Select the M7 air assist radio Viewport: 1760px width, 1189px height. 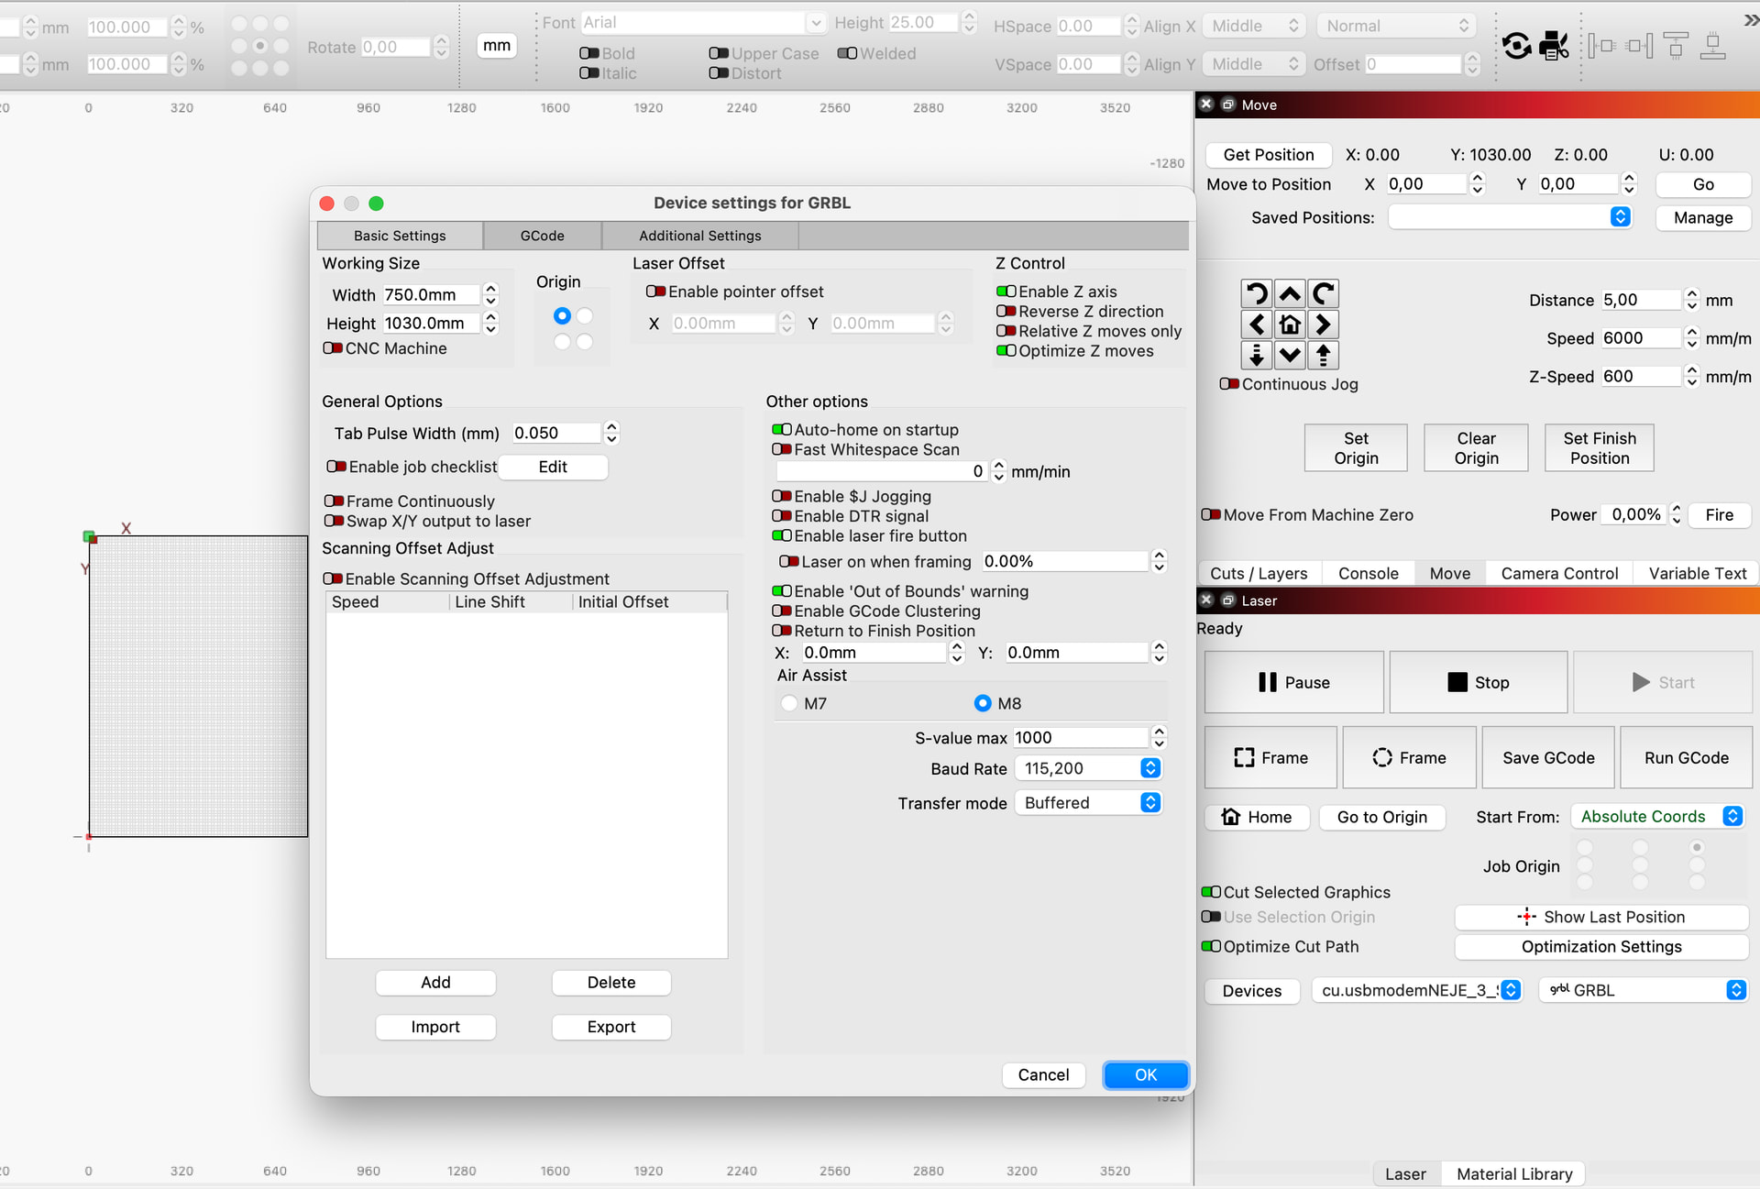tap(789, 703)
